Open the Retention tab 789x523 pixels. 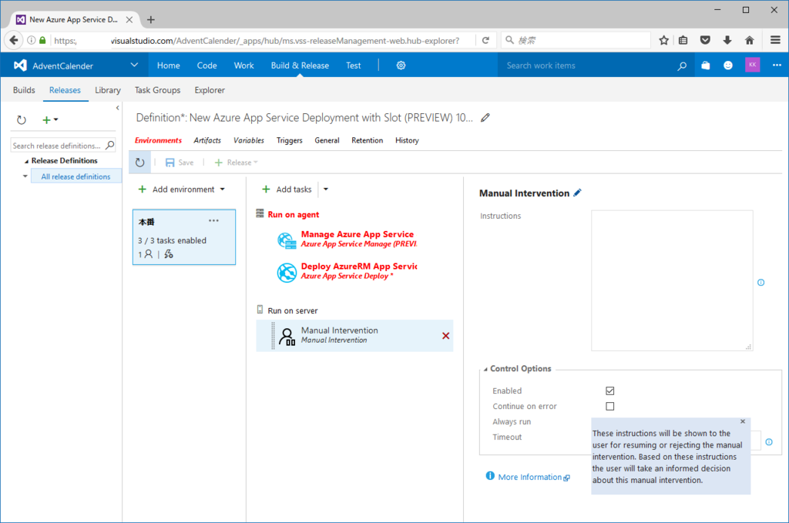pos(368,140)
